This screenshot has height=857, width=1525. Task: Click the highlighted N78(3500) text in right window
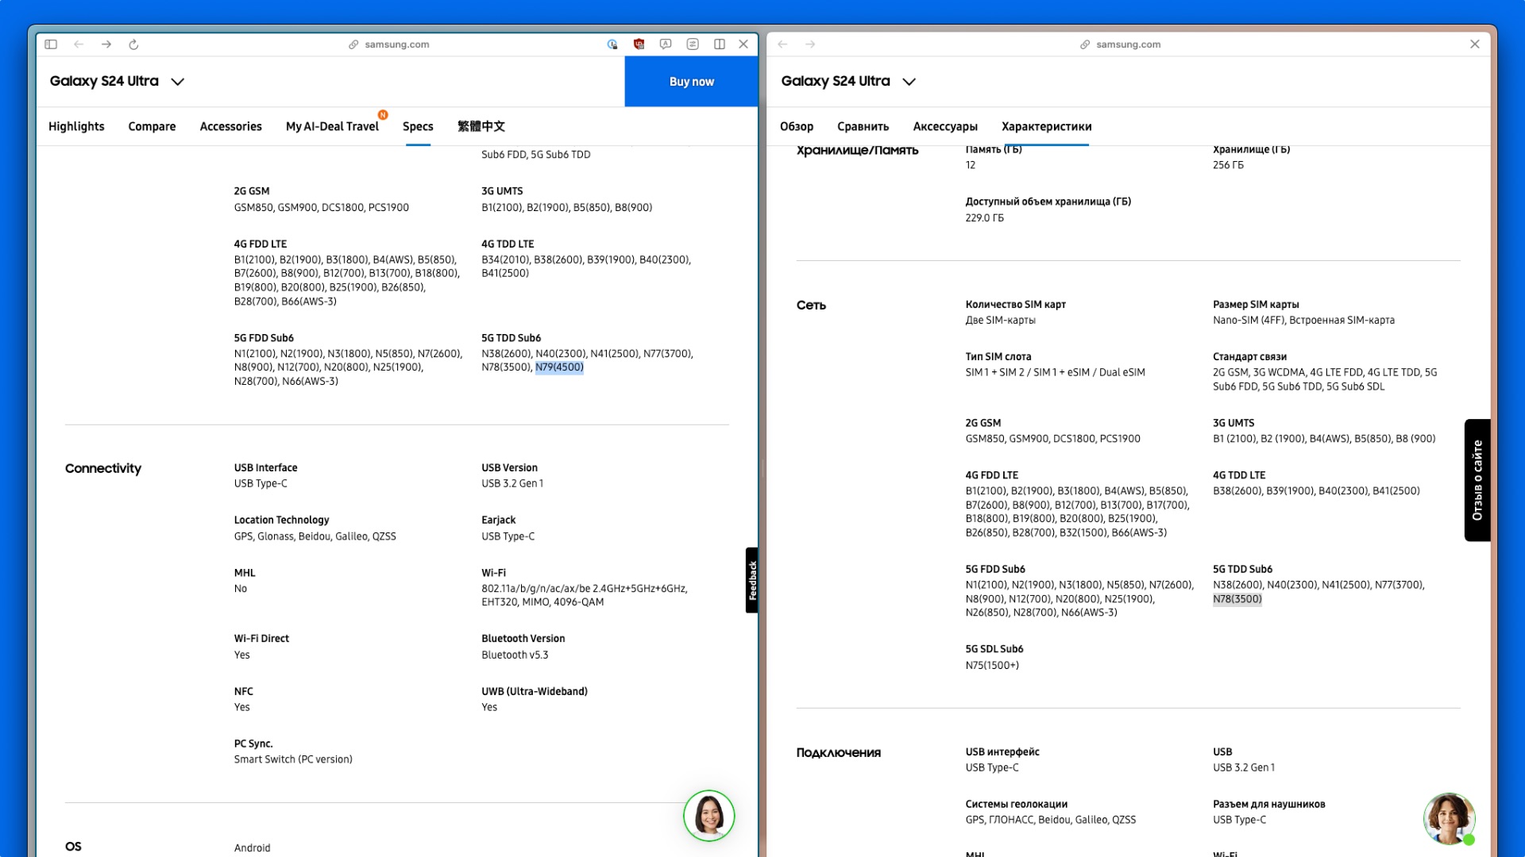[1237, 599]
